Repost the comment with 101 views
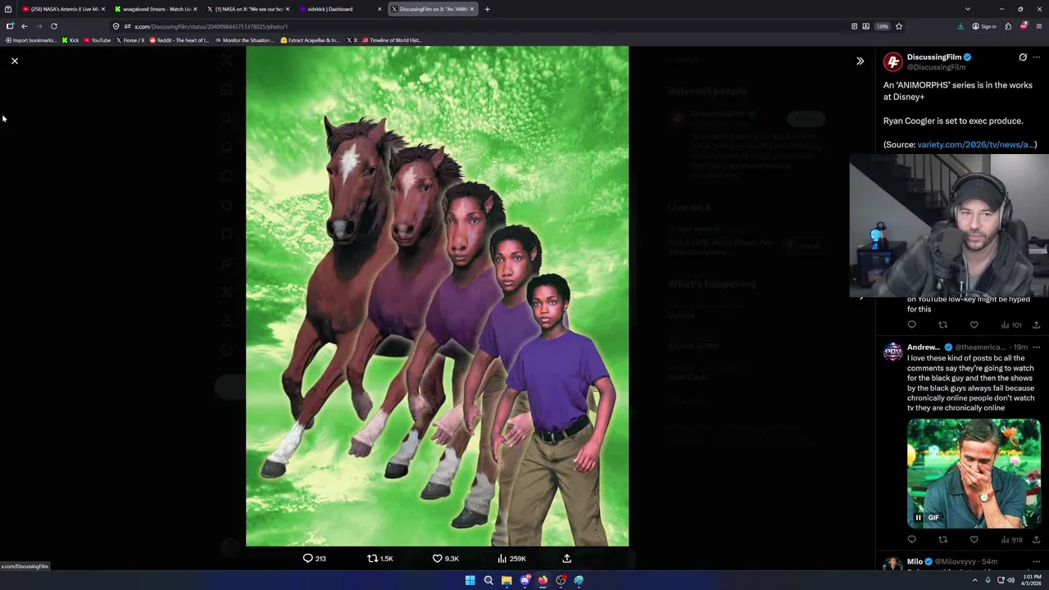Screen dimensions: 1049x590 click(942, 324)
